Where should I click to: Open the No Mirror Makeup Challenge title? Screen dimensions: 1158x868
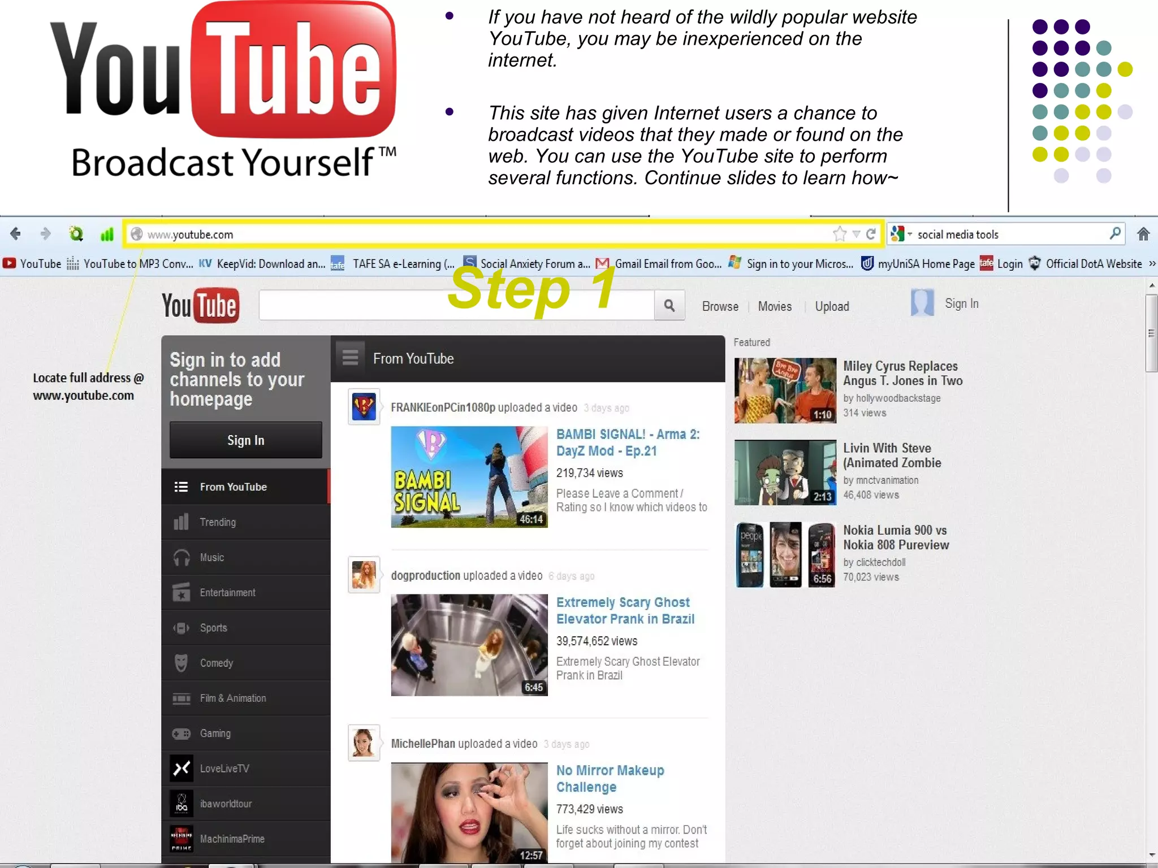point(610,778)
